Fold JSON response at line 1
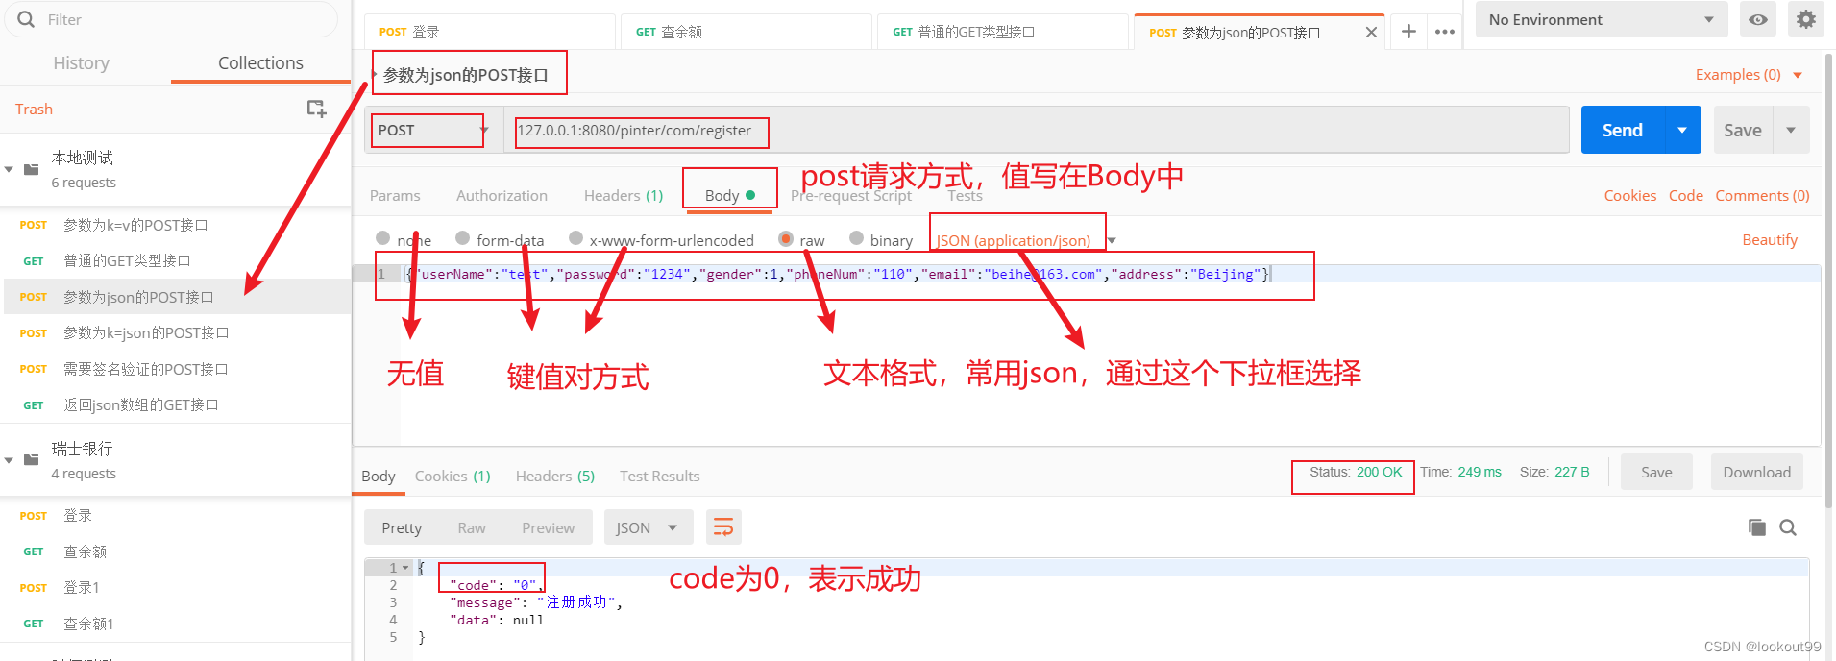 (x=406, y=568)
